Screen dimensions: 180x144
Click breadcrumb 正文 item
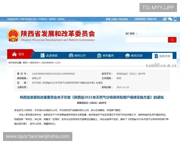[x=58, y=63]
